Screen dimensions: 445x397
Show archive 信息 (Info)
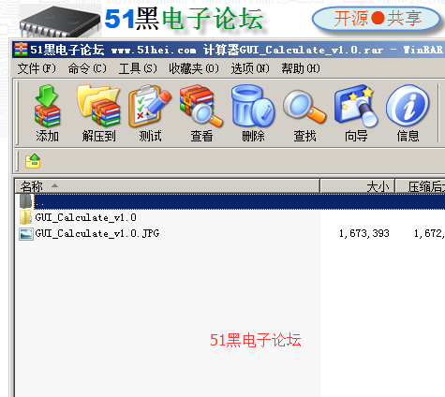point(408,113)
